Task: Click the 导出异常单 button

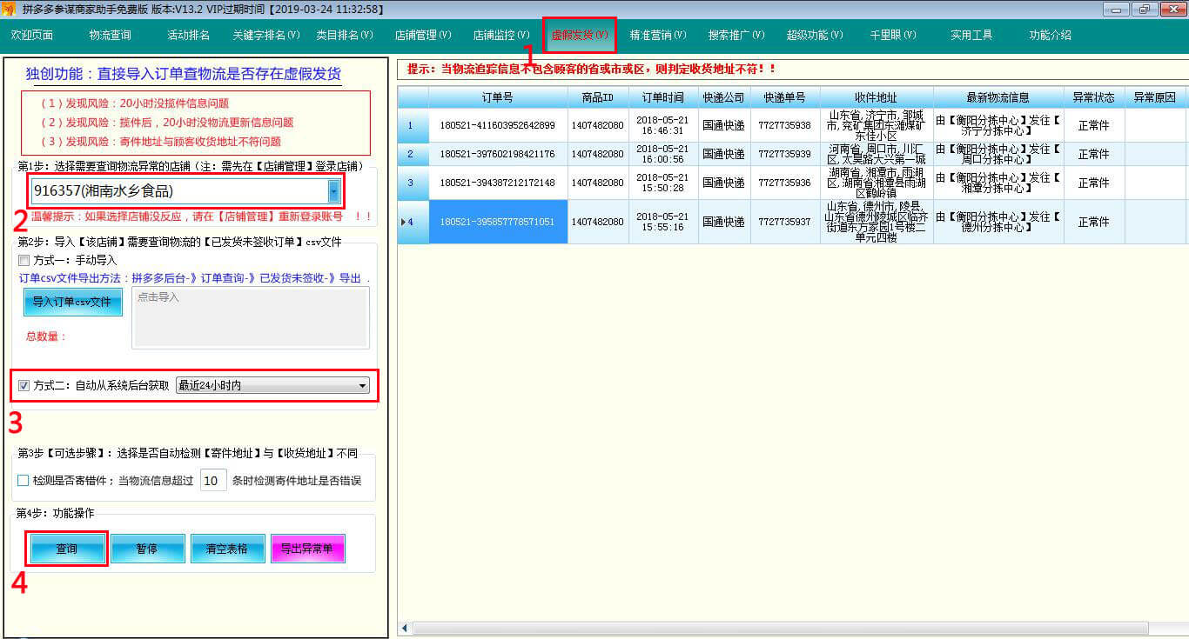Action: (307, 549)
